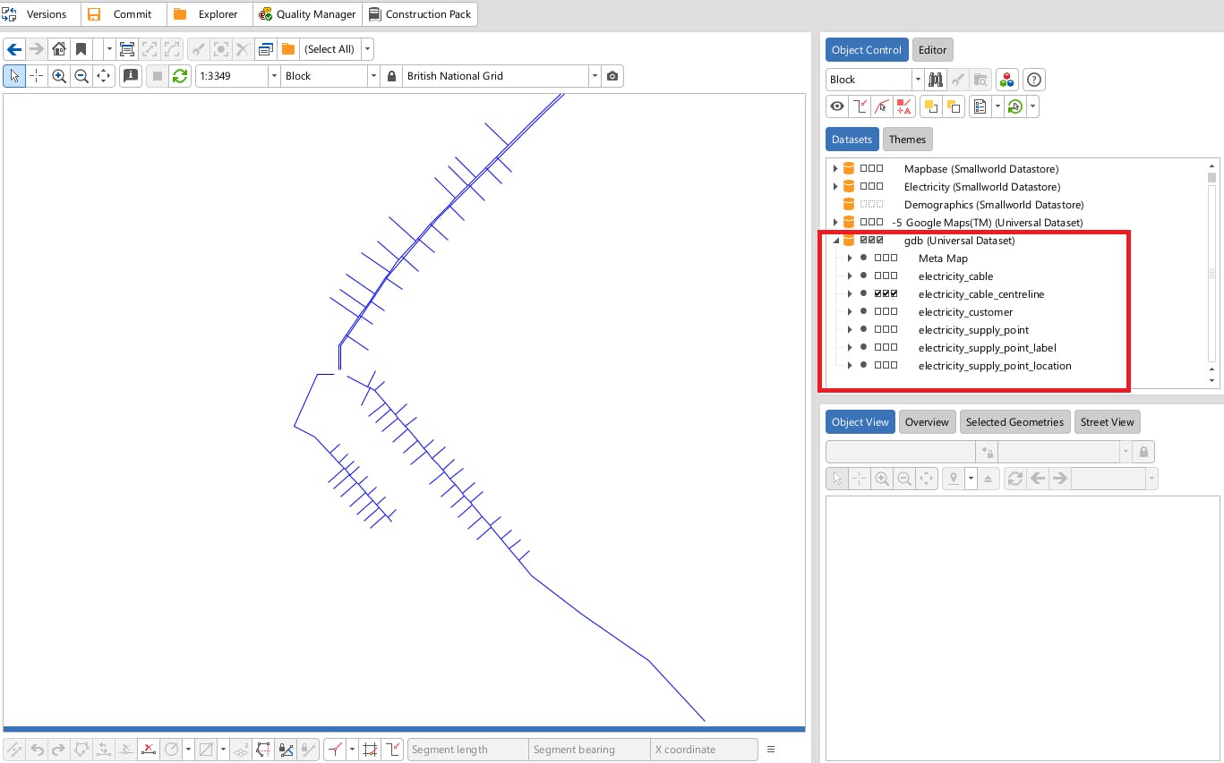Tick first checkbox beside electricity_customer
This screenshot has height=763, width=1224.
pos(878,312)
